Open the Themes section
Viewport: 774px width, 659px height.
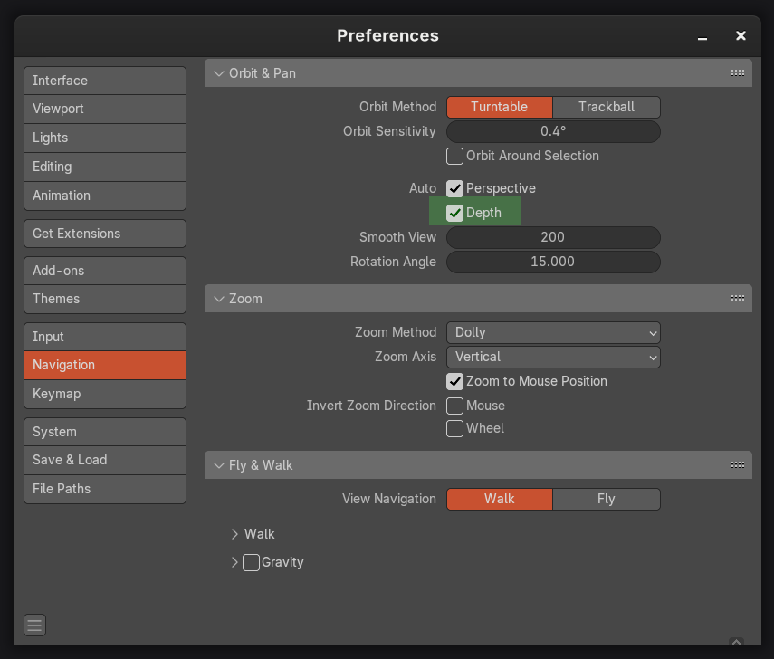point(105,299)
